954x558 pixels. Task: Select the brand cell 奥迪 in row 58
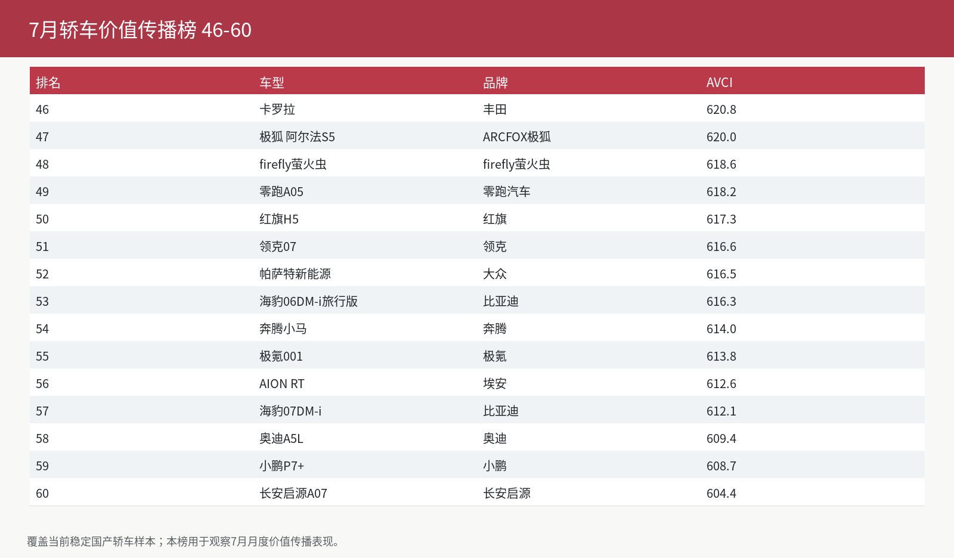coord(495,439)
